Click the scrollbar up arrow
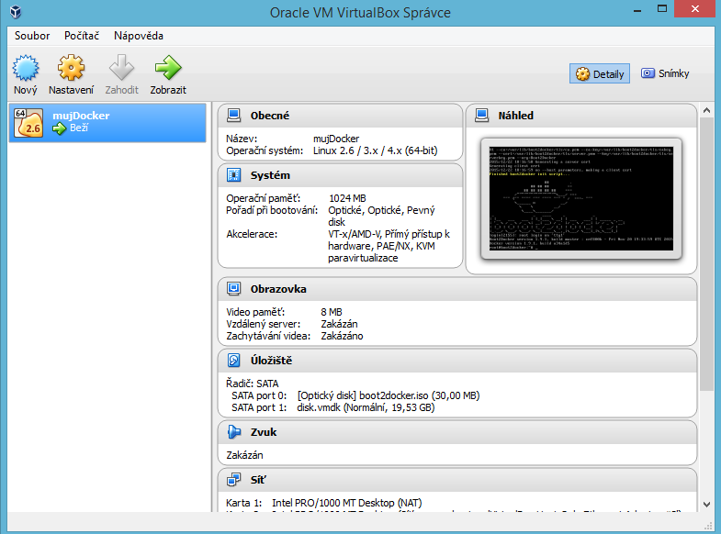 coord(706,110)
